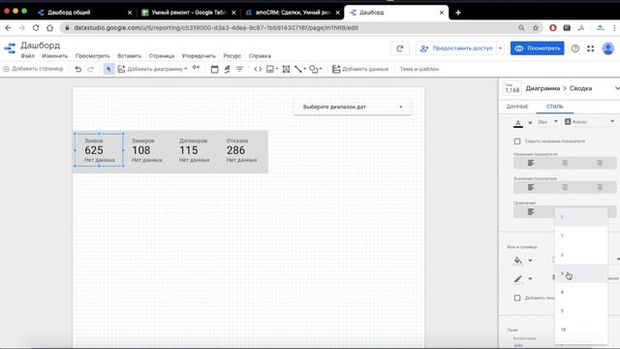
Task: Insert an embedded URL (code brackets icon)
Action: click(258, 69)
